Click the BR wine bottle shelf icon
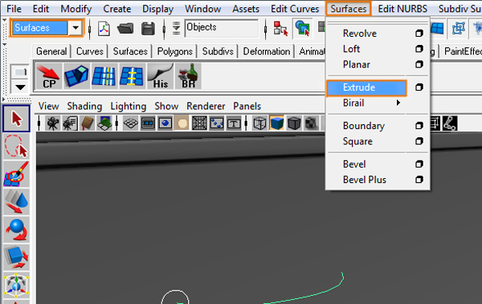 click(x=188, y=76)
